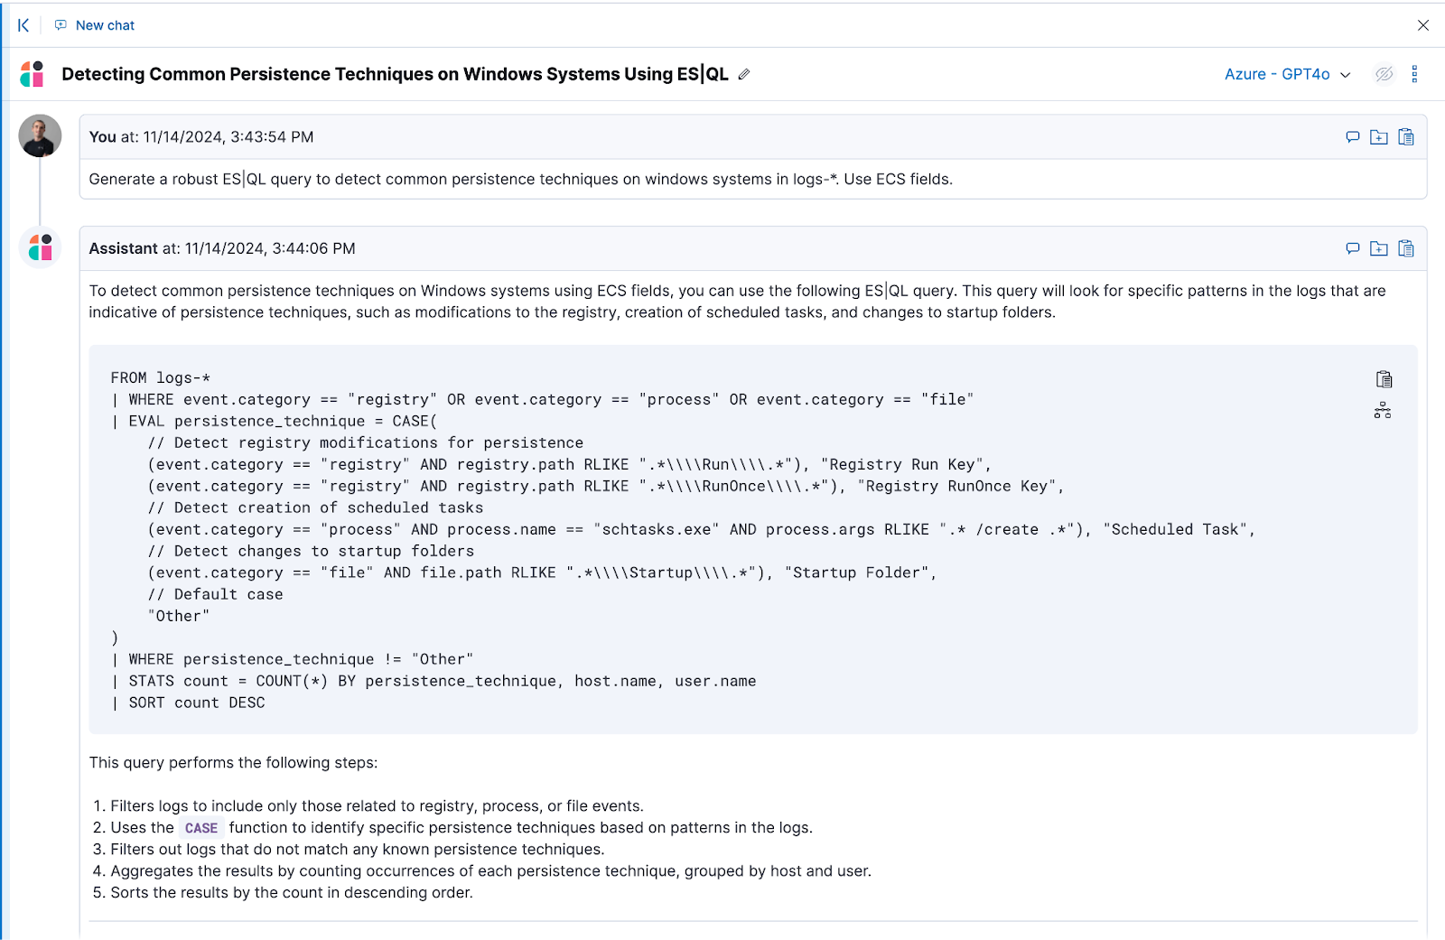Copy the Assistant message to clipboard
The height and width of the screenshot is (940, 1445).
tap(1406, 248)
